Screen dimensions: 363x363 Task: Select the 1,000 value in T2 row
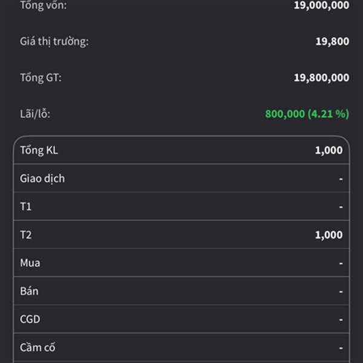pyautogui.click(x=329, y=235)
